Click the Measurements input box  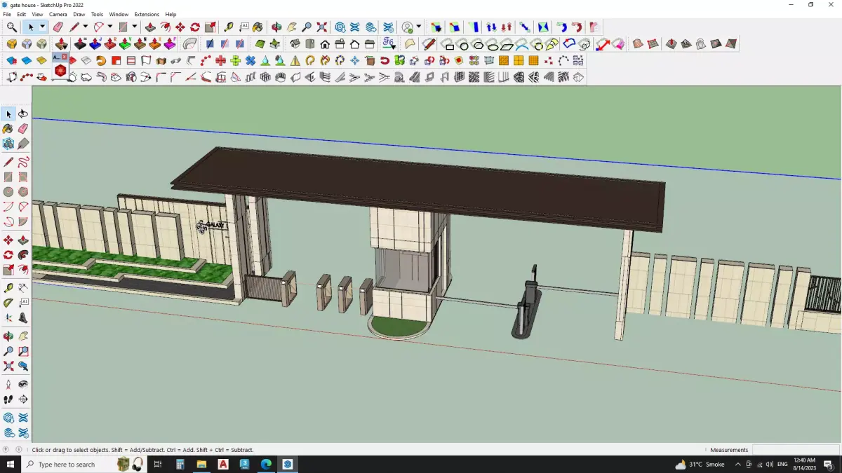pyautogui.click(x=794, y=450)
